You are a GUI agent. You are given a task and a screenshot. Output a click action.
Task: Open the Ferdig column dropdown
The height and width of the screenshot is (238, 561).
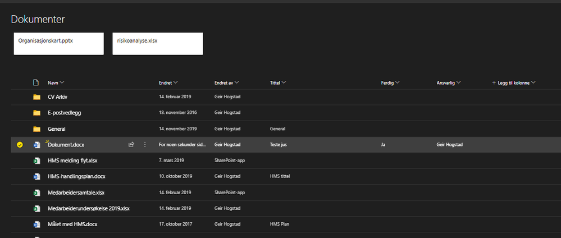(390, 83)
